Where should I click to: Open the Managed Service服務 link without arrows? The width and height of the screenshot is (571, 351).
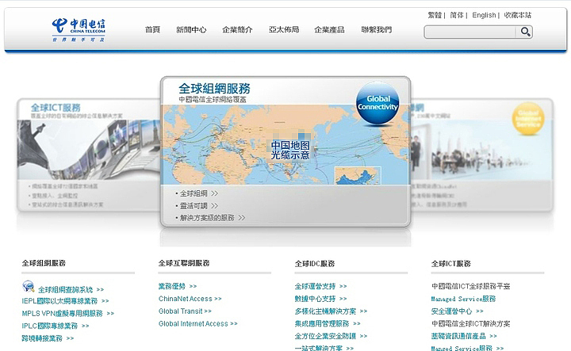click(x=464, y=299)
